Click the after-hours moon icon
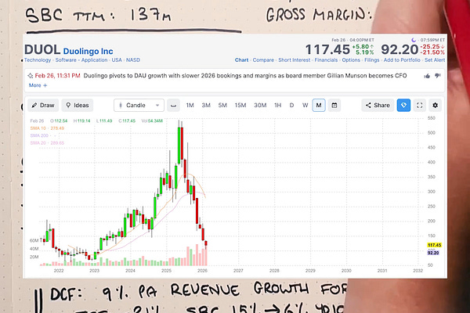Screen dimensions: 470x313 pos(414,40)
